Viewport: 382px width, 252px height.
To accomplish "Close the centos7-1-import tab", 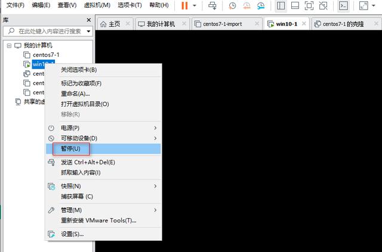I will click(x=257, y=24).
